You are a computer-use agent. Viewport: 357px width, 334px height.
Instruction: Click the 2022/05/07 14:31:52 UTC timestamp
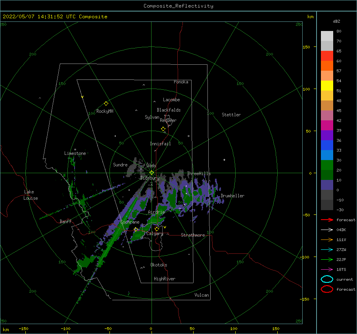[x=39, y=17]
